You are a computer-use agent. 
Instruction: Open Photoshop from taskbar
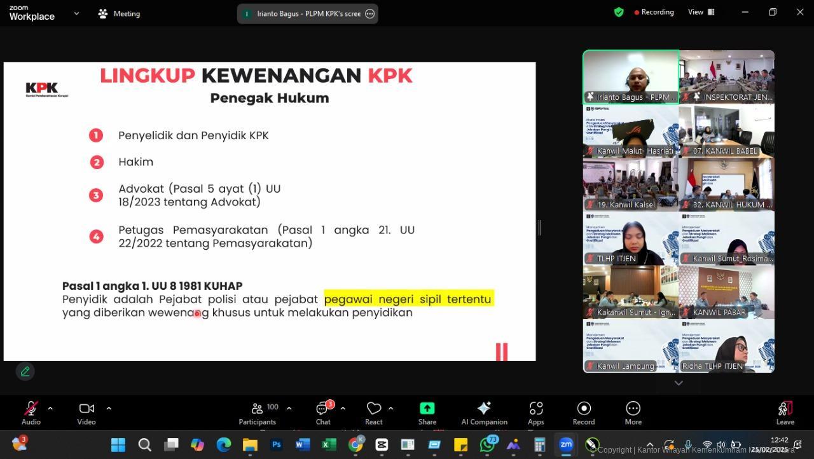(276, 445)
